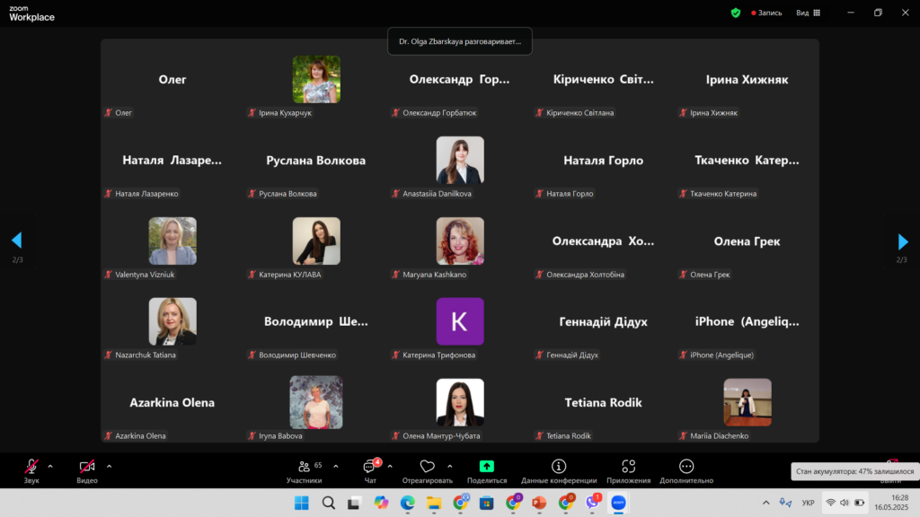Select Anastasiia Danilkova profile picture
920x517 pixels.
tap(460, 160)
